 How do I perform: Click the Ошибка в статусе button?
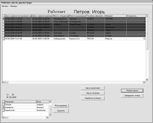click(93, 98)
